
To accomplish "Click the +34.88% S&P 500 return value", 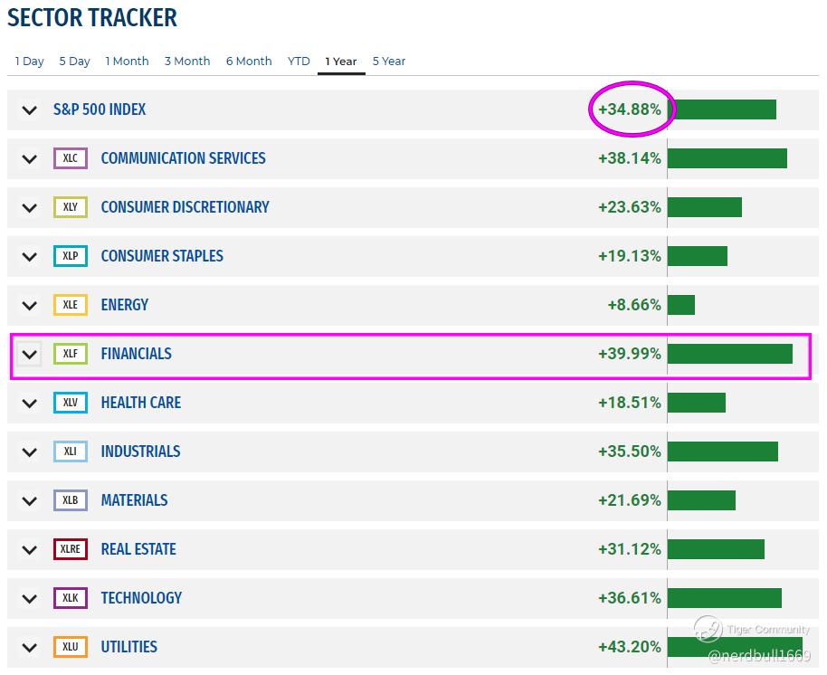I will click(629, 109).
